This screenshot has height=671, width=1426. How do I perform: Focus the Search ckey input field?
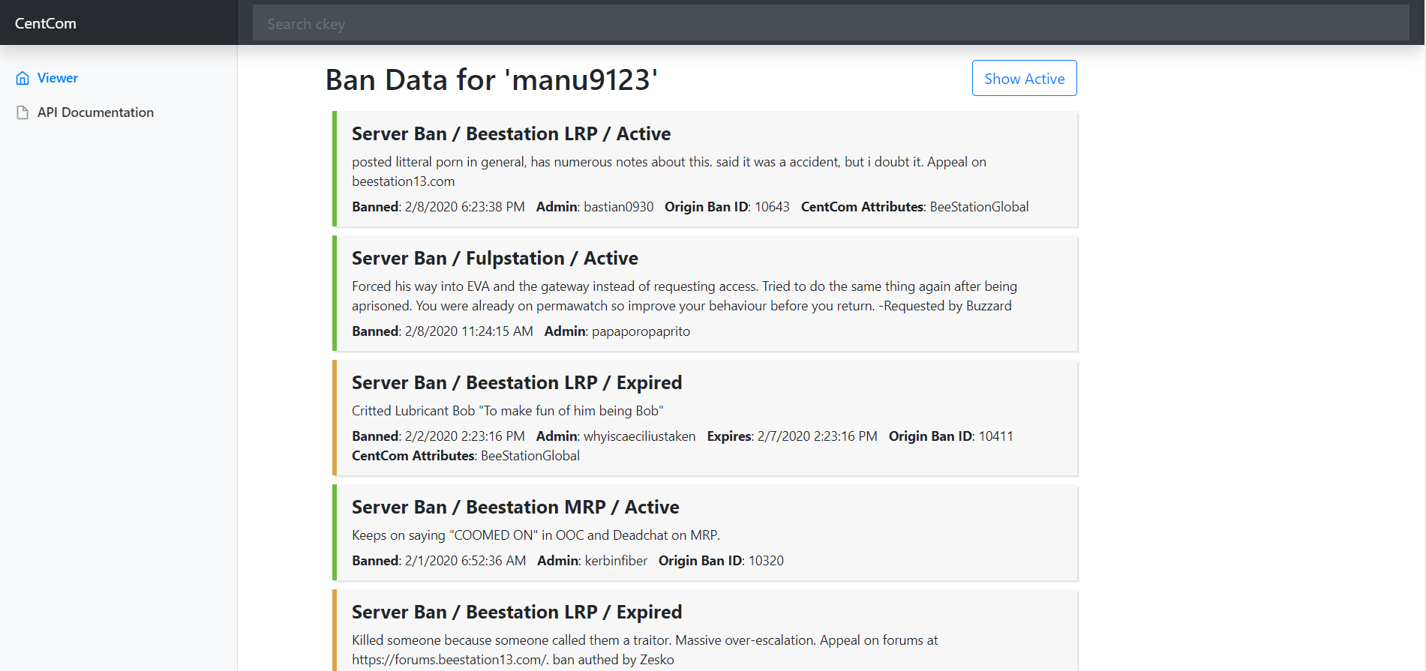tap(830, 23)
